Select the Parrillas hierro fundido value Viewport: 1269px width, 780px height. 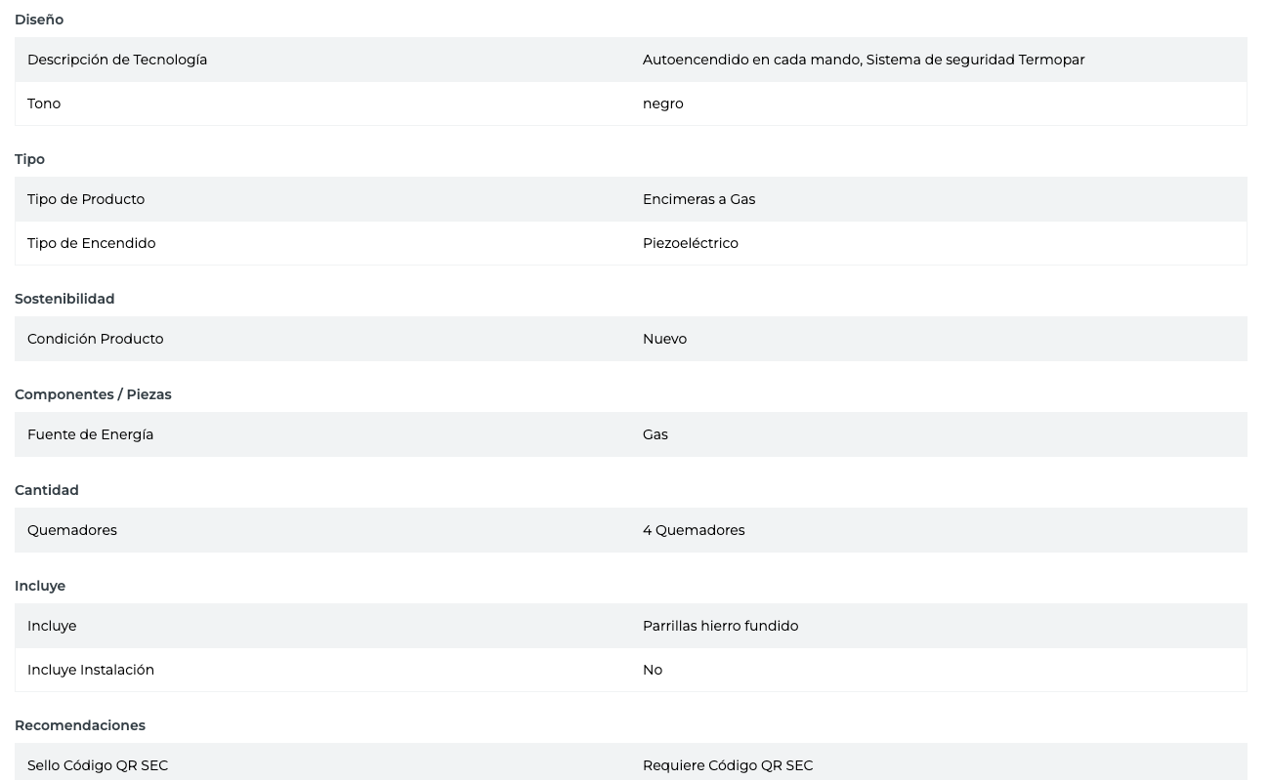[x=720, y=626]
